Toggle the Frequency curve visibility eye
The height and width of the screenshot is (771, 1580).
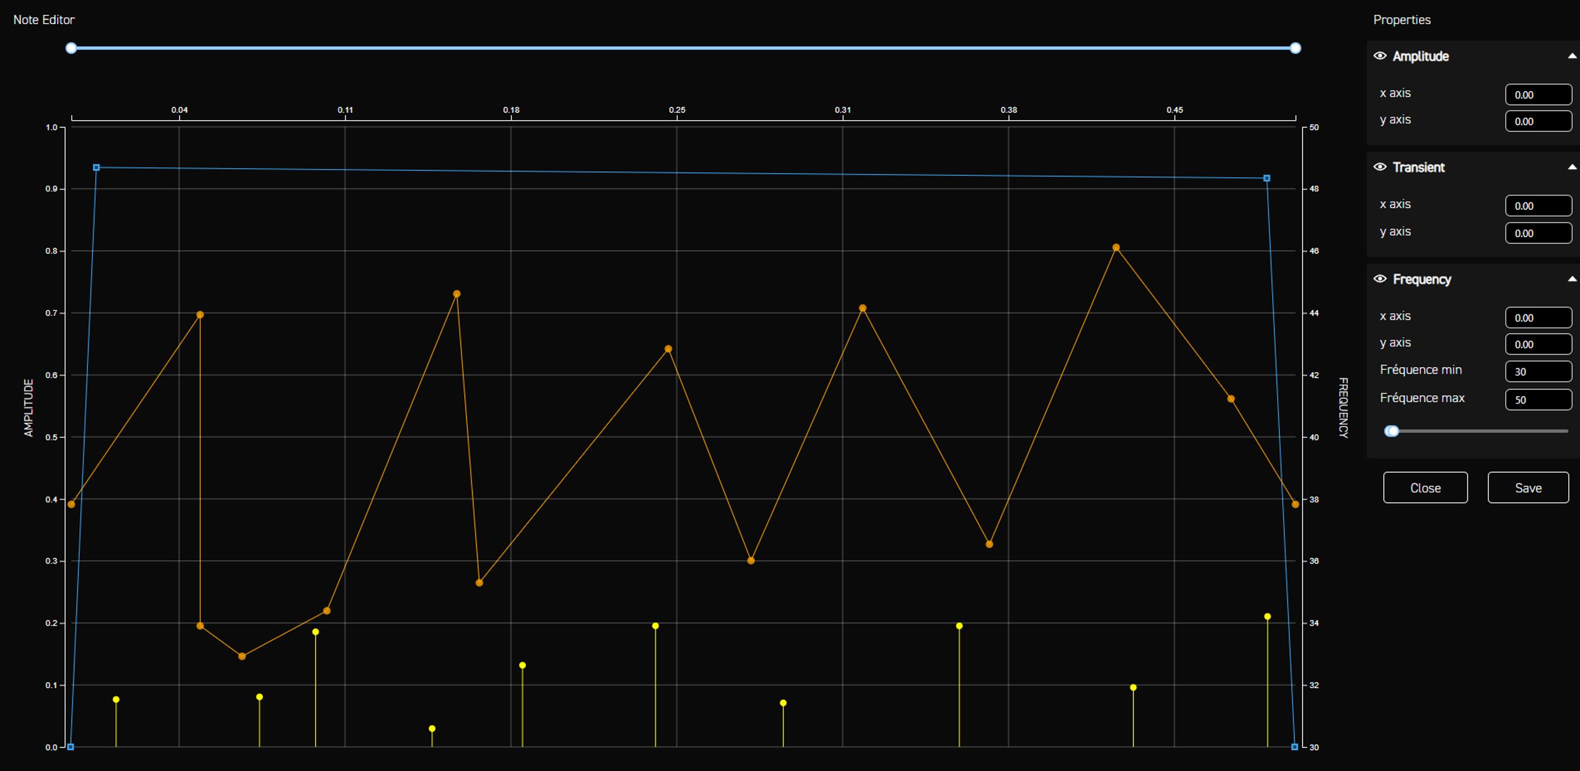pos(1379,279)
